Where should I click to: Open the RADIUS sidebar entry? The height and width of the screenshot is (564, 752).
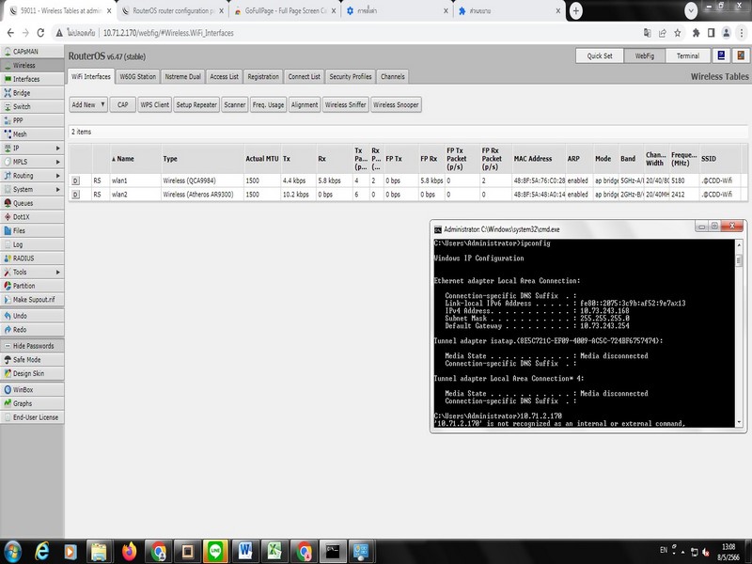pos(32,258)
